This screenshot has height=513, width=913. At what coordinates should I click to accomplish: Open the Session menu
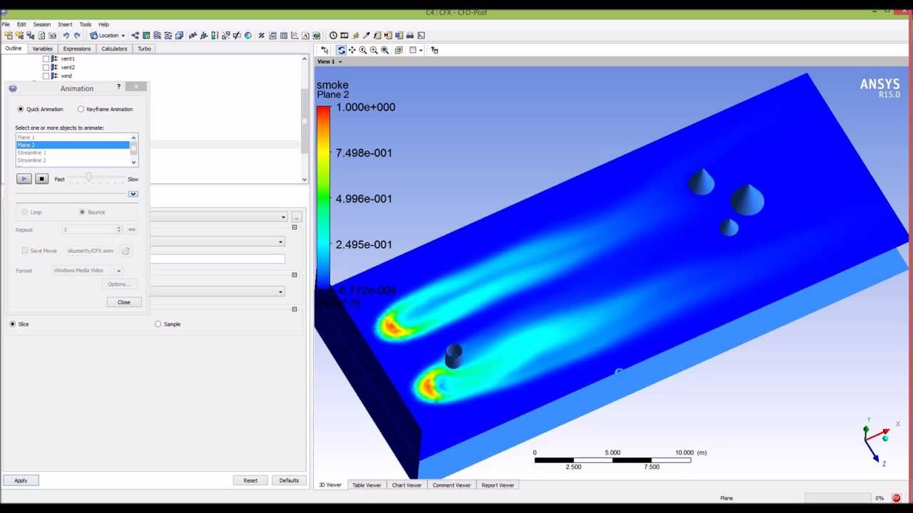pyautogui.click(x=41, y=24)
